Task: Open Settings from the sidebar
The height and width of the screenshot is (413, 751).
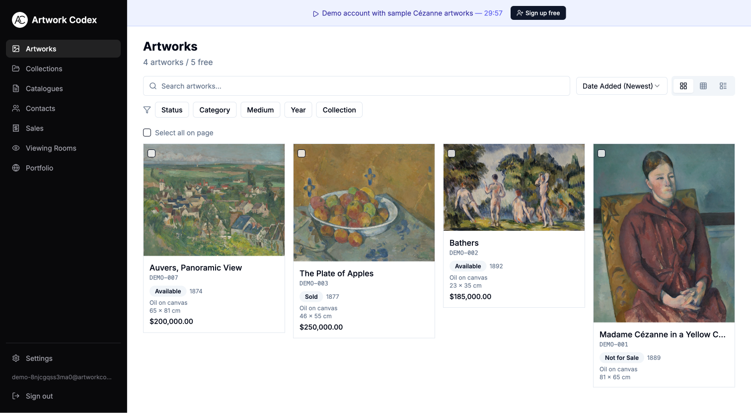Action: pos(39,358)
